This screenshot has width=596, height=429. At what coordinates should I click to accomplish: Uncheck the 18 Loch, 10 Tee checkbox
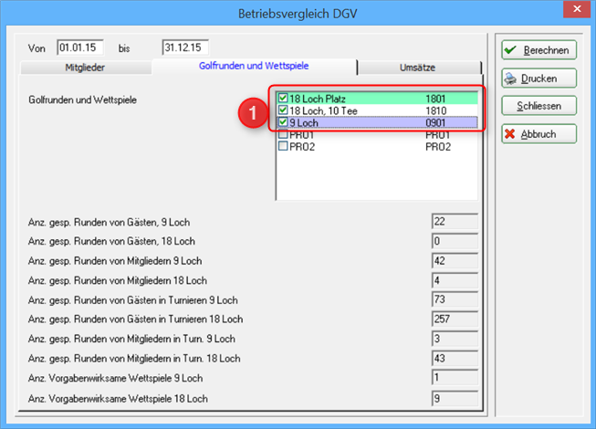coord(283,110)
